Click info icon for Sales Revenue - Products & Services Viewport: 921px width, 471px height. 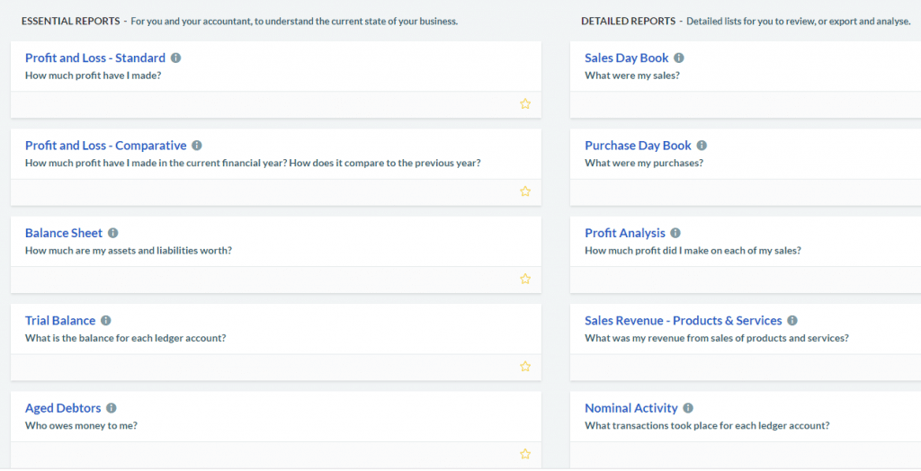pos(792,320)
